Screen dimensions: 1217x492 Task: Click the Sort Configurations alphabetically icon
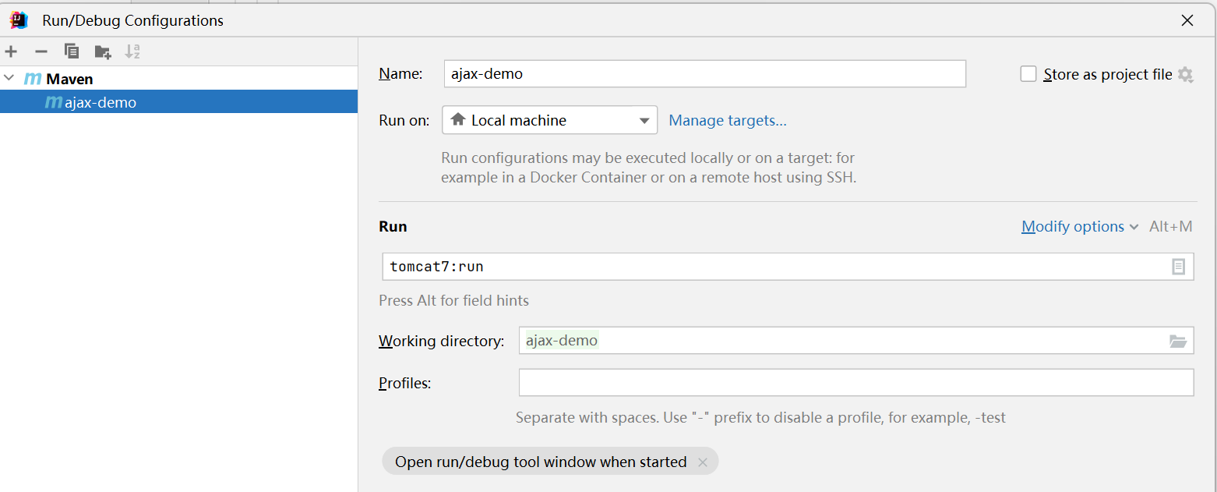132,51
